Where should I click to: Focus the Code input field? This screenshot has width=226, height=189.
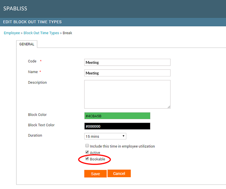(x=127, y=62)
